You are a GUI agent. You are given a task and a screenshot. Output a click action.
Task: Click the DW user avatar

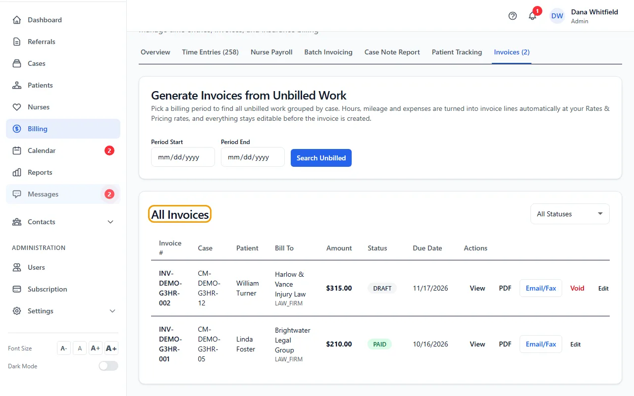coord(557,16)
